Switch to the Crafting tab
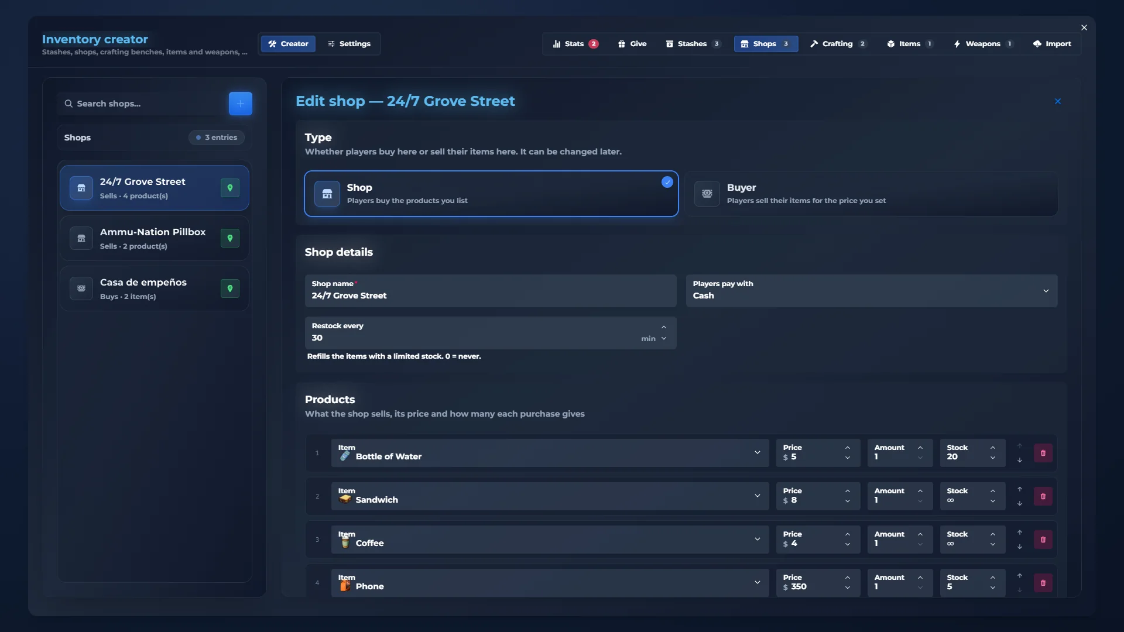This screenshot has width=1124, height=632. coord(838,44)
